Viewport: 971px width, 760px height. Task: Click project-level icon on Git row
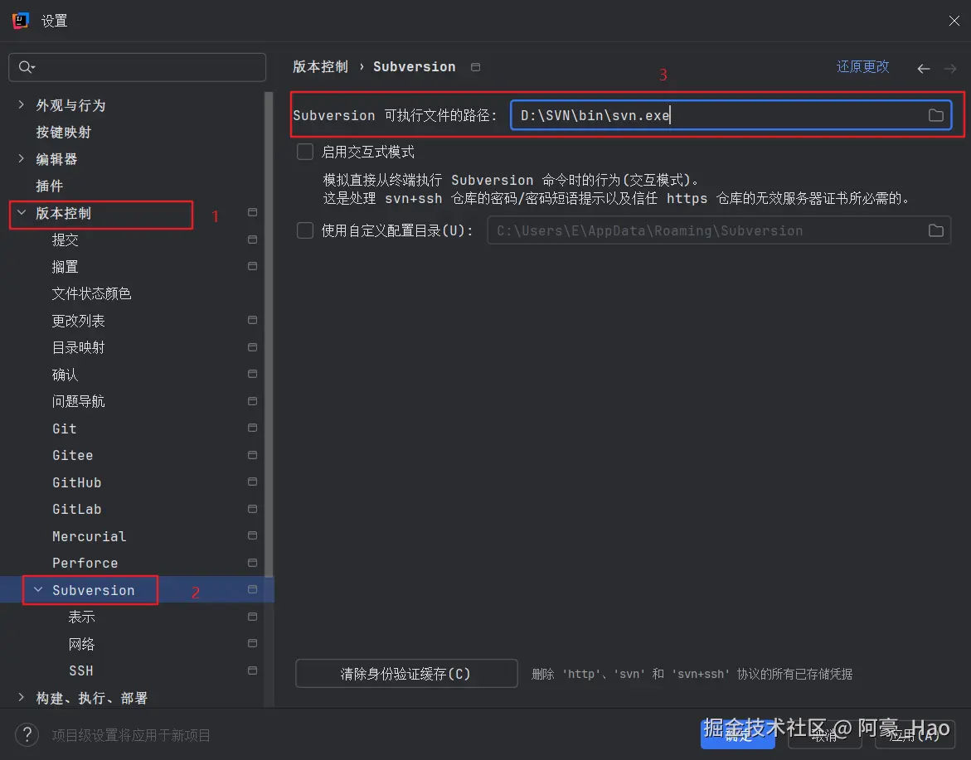252,428
